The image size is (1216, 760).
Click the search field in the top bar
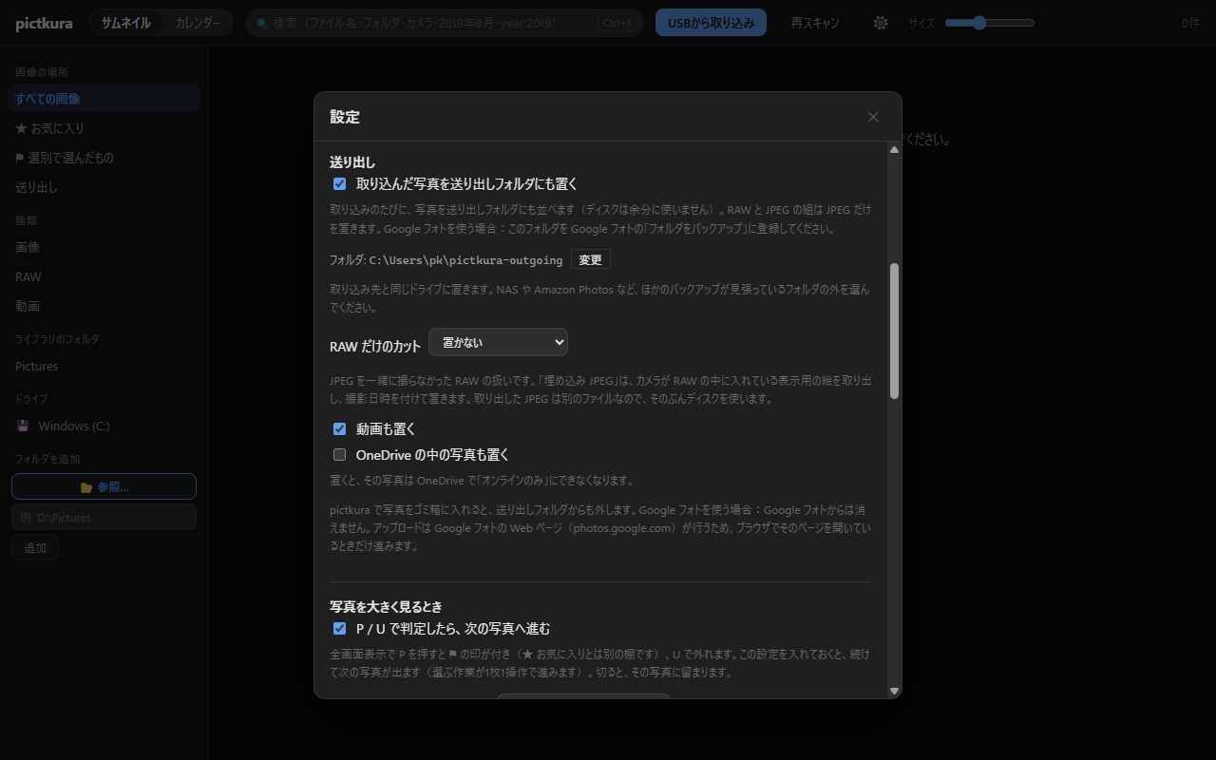tap(445, 23)
